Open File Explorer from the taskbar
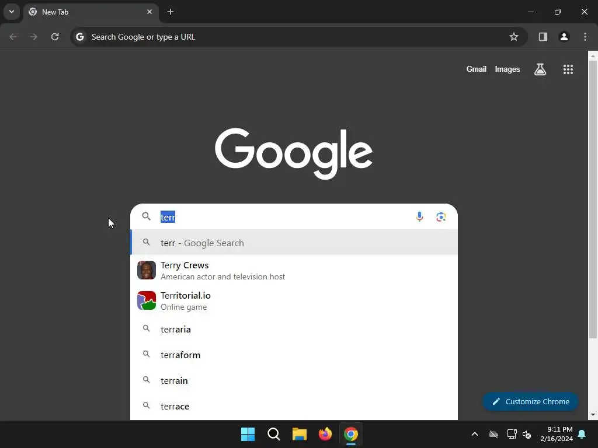Viewport: 598px width, 448px height. (x=300, y=434)
